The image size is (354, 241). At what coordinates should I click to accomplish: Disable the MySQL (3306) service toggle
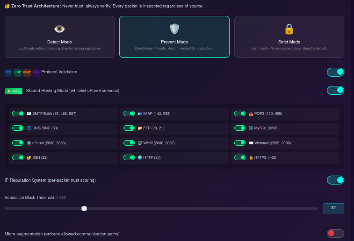[x=240, y=128]
